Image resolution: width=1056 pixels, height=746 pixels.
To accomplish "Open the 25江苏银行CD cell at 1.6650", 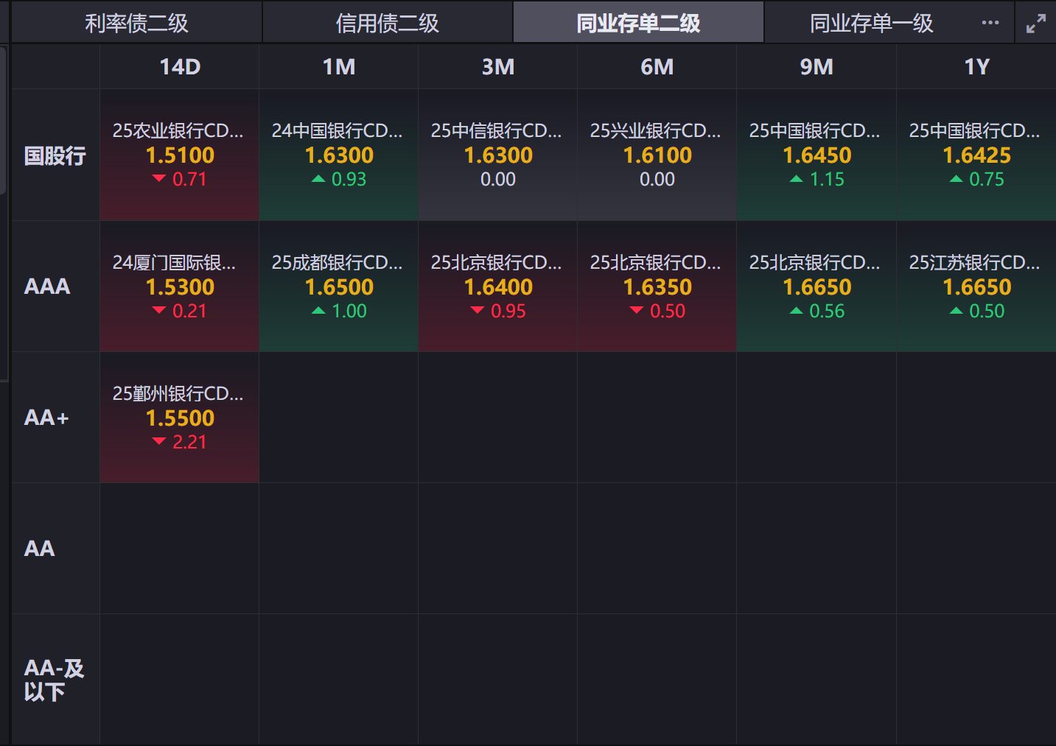I will pyautogui.click(x=976, y=286).
